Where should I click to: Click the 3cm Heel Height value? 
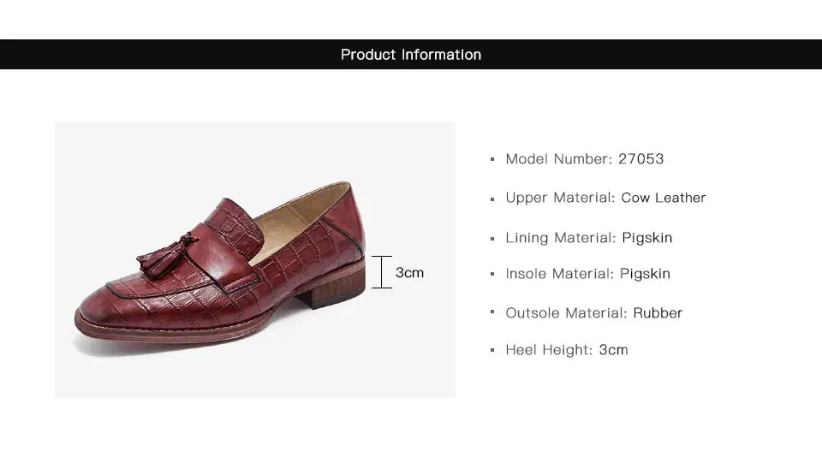coord(613,350)
